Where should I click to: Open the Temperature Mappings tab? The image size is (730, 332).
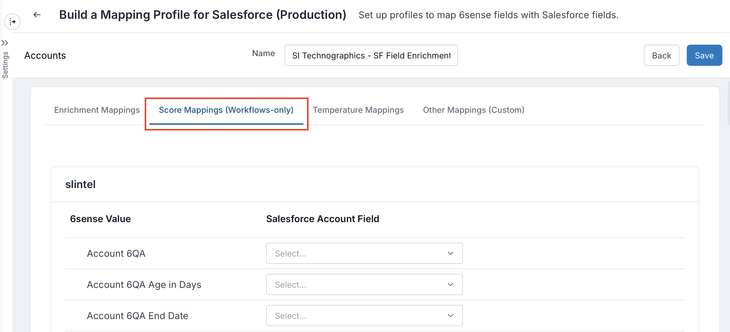[358, 110]
